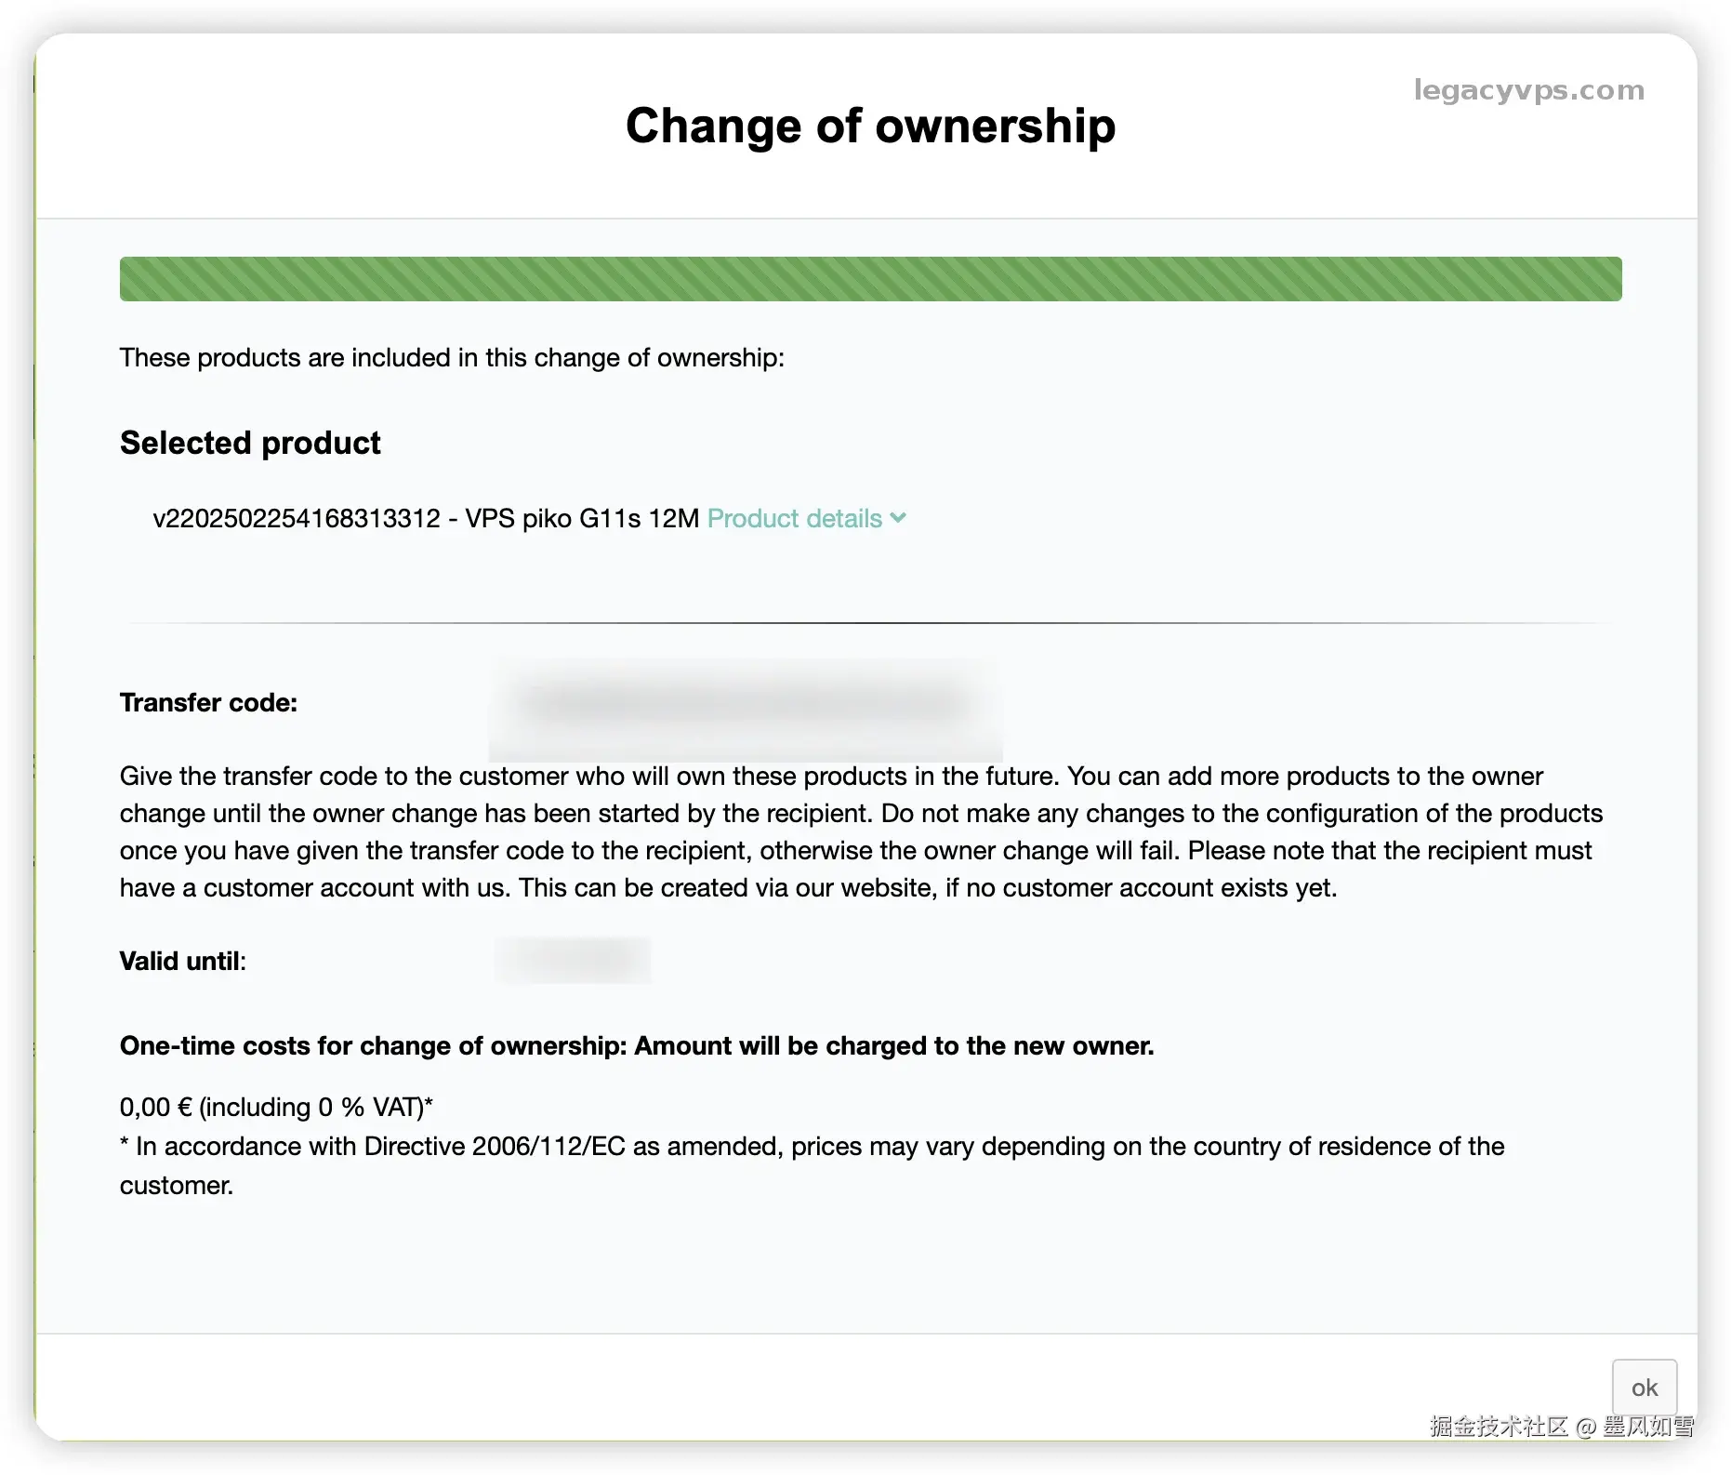
Task: Click the blurred Valid until date
Action: coord(573,961)
